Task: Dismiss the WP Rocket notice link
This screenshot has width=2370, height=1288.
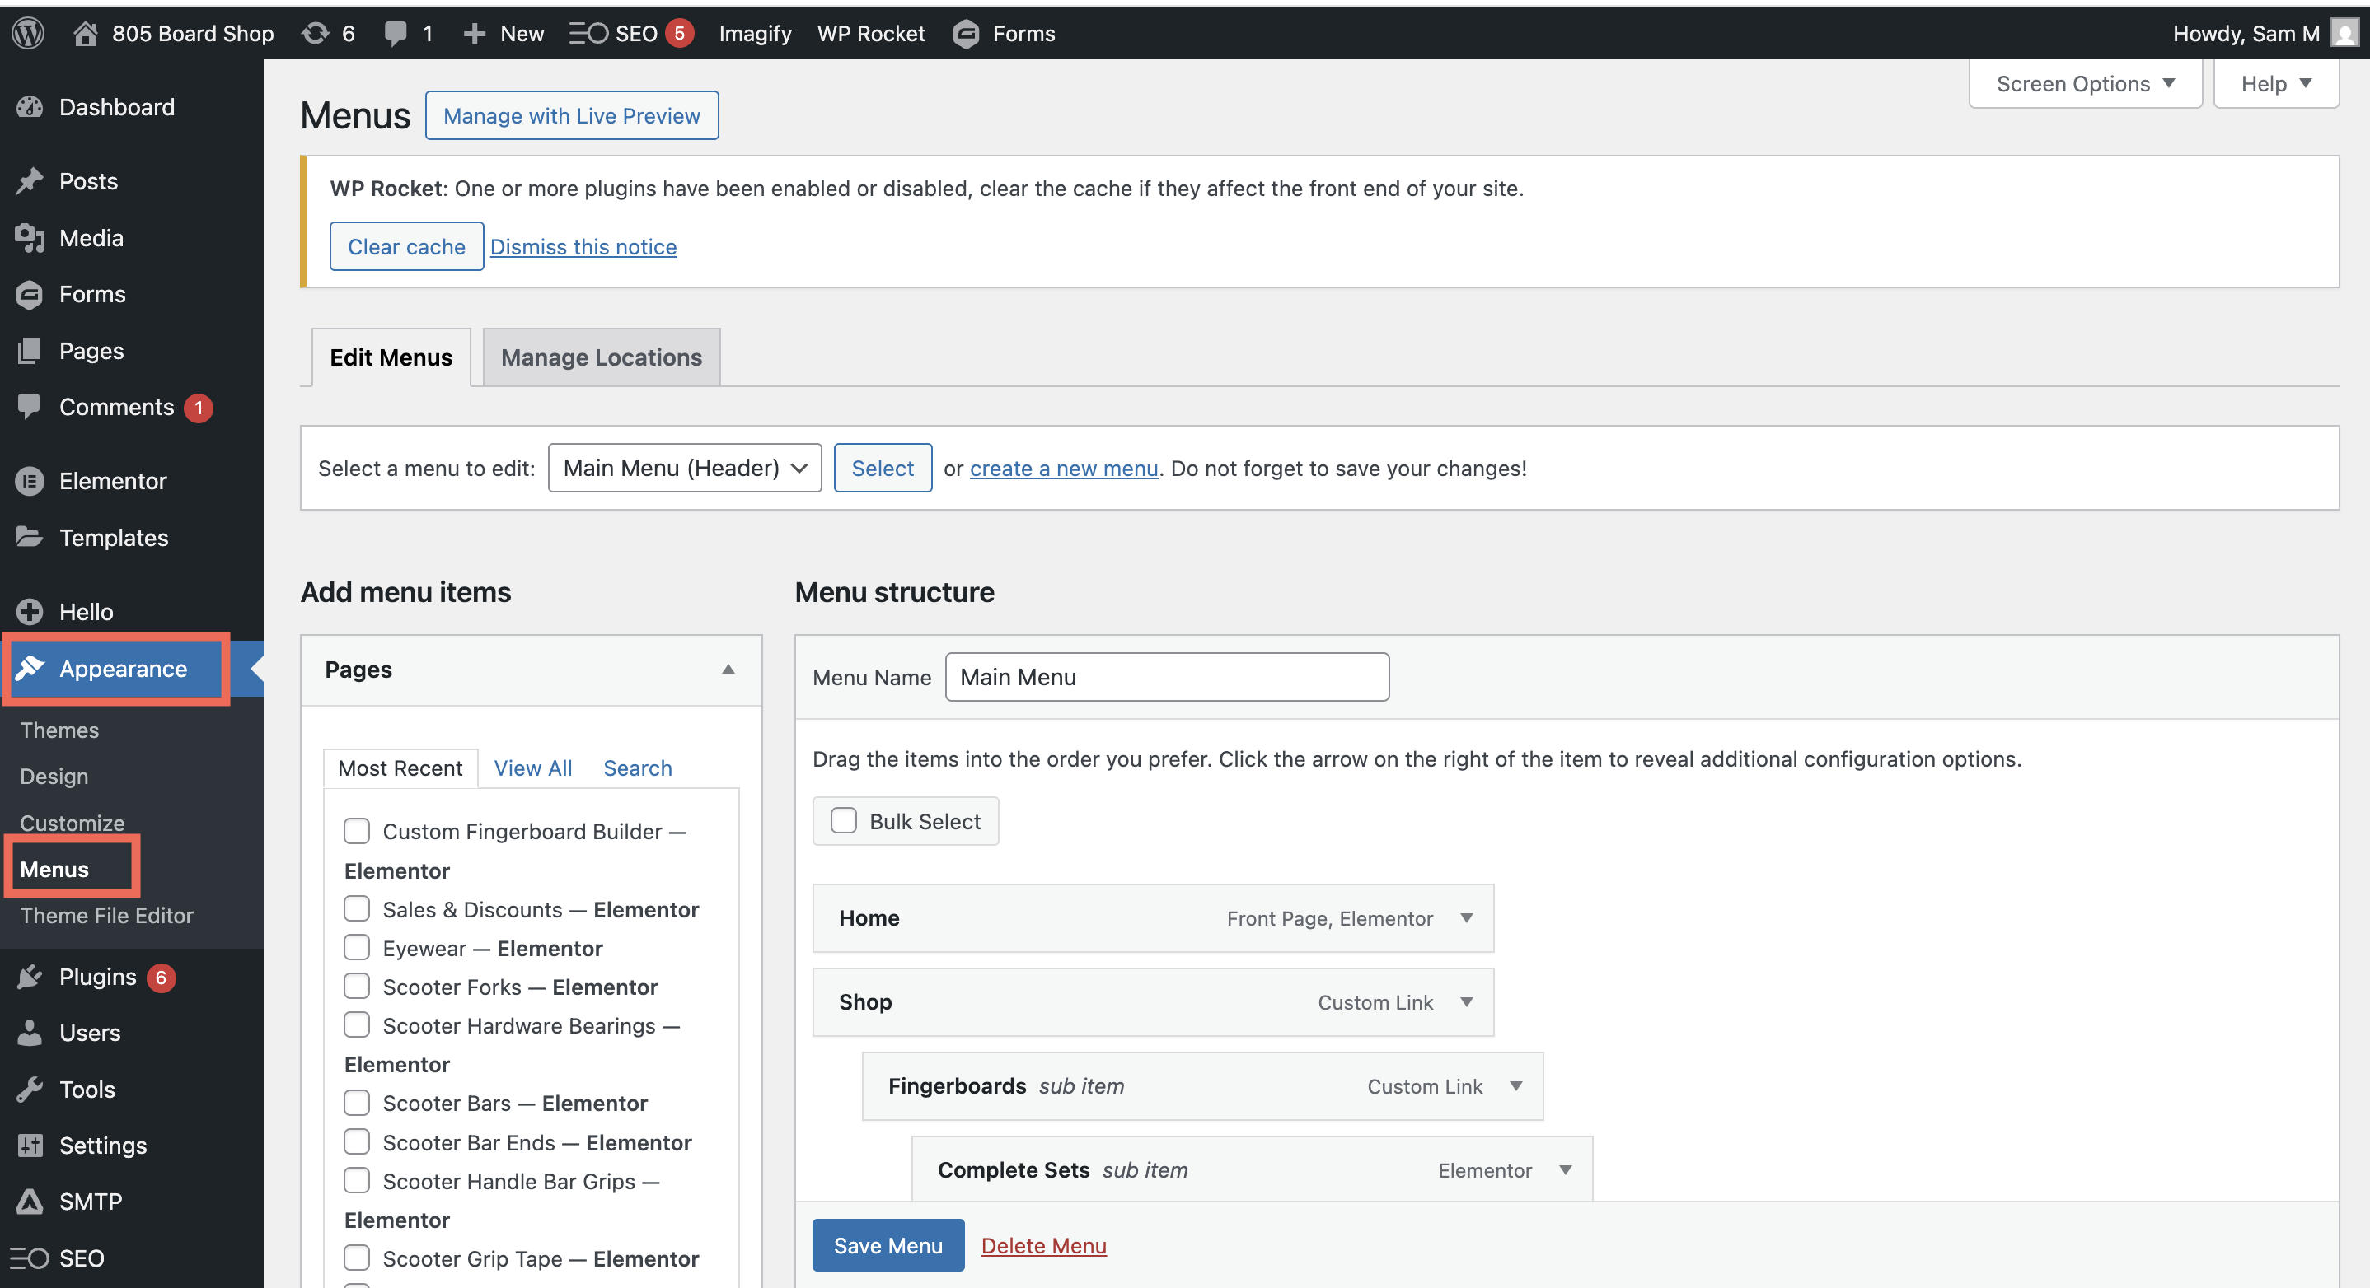Action: click(x=583, y=246)
